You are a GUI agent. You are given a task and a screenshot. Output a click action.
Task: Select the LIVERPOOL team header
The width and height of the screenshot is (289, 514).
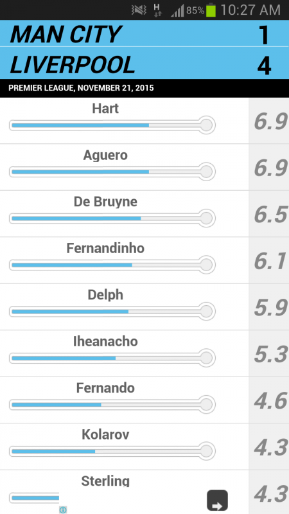[144, 63]
